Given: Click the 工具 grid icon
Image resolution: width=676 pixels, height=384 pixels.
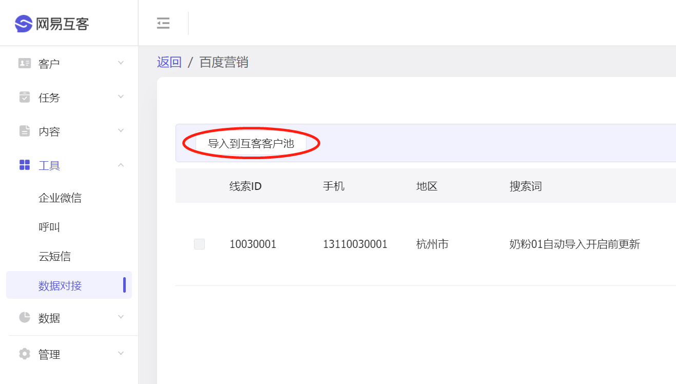Looking at the screenshot, I should click(x=25, y=165).
